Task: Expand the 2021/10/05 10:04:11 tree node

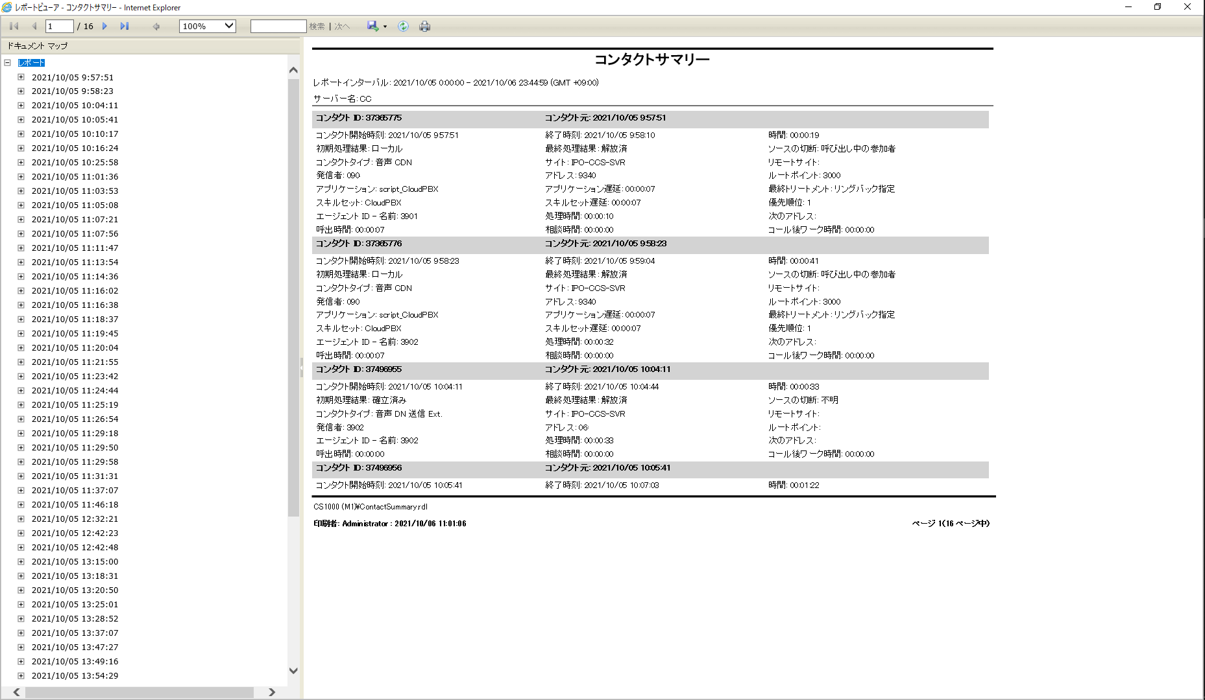Action: click(21, 105)
